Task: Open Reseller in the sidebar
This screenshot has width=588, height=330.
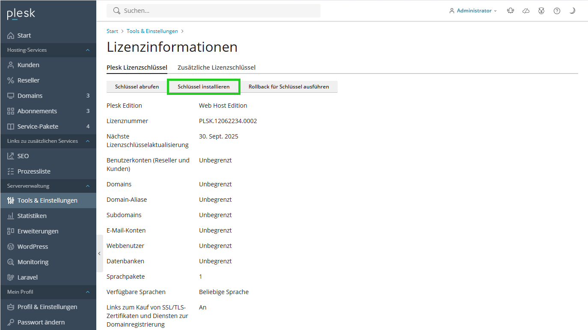Action: [x=48, y=80]
